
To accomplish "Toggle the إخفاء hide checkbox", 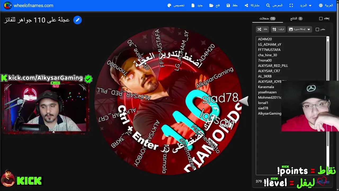I will click(x=321, y=19).
